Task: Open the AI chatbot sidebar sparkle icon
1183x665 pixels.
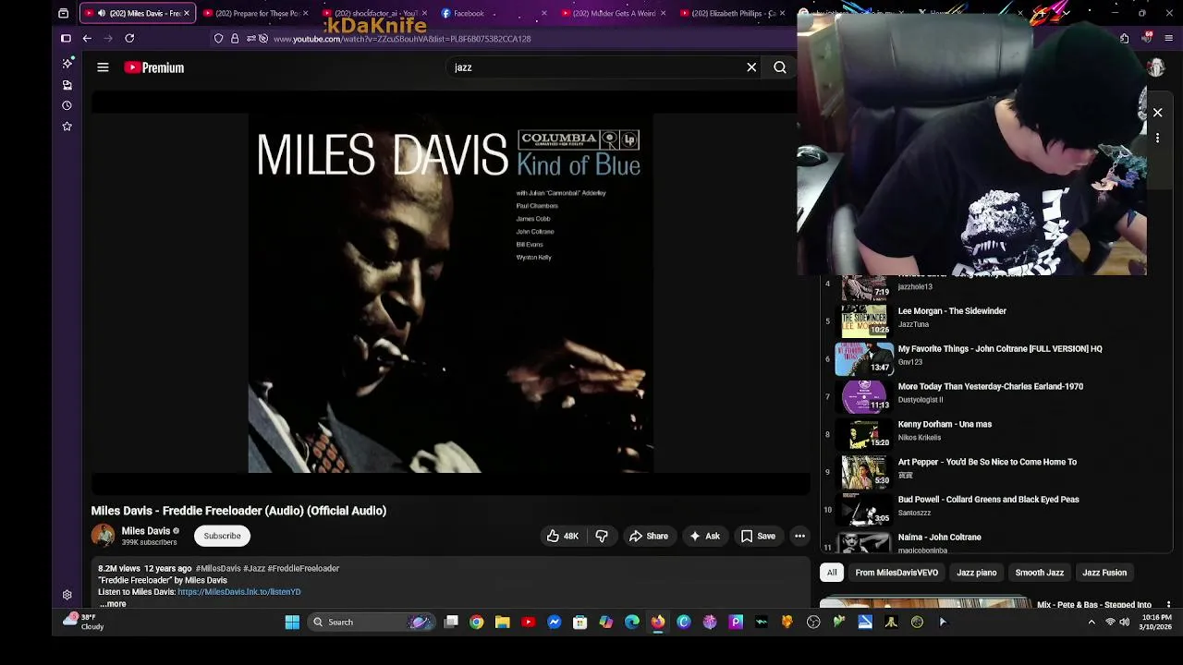Action: tap(67, 63)
